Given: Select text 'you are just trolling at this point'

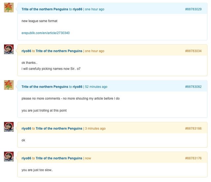Looking at the screenshot, I should tap(44, 111).
